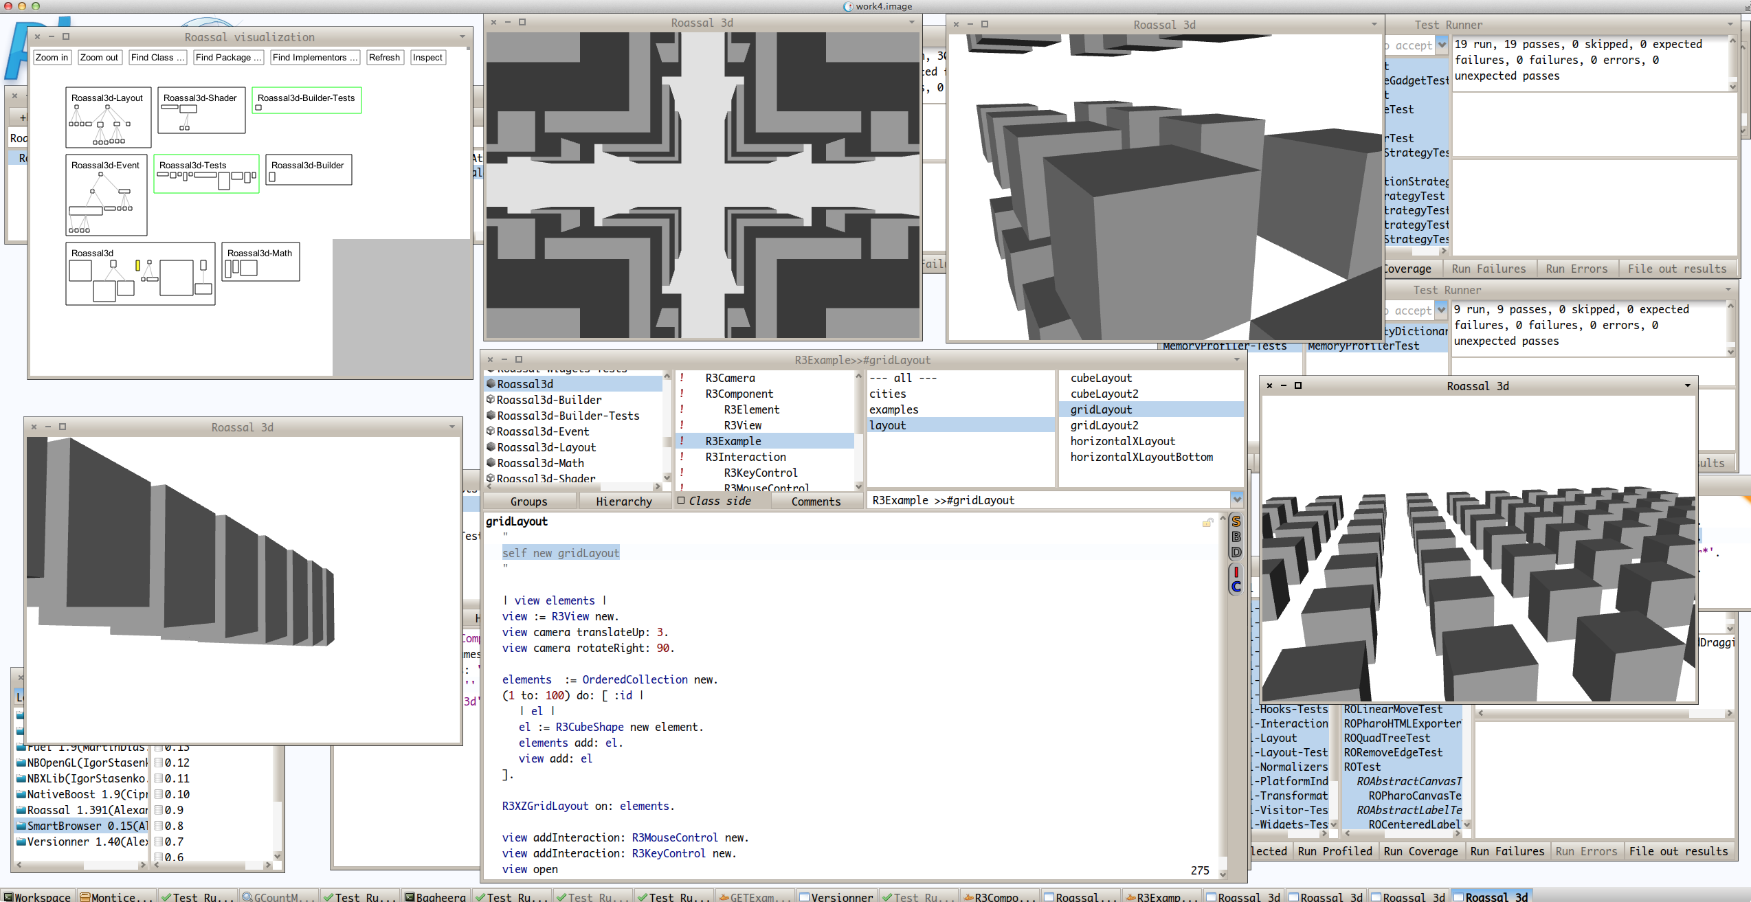Switch to the Versionner taskbar tab
This screenshot has height=902, width=1751.
836,897
